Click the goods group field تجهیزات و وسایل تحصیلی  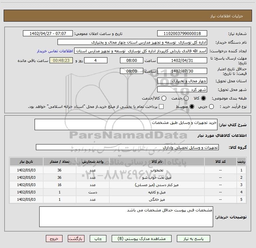127,147
